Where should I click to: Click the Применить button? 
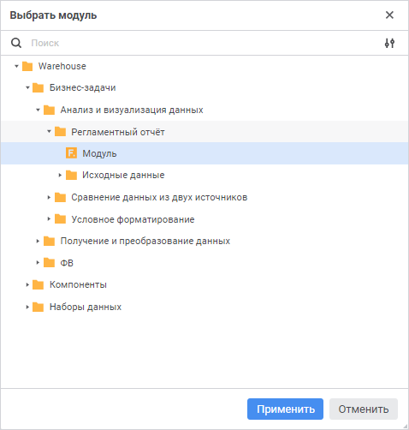[x=285, y=409]
